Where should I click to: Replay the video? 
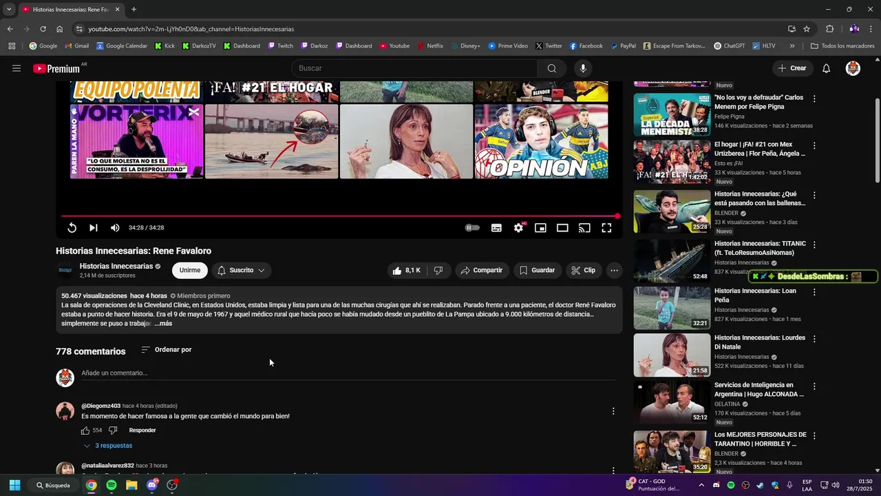click(72, 228)
